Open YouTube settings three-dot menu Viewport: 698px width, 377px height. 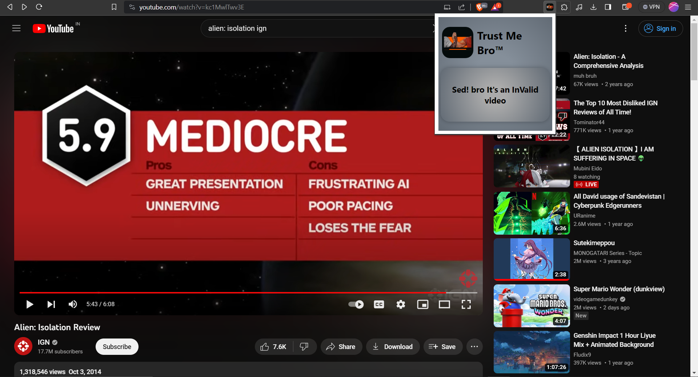click(625, 28)
